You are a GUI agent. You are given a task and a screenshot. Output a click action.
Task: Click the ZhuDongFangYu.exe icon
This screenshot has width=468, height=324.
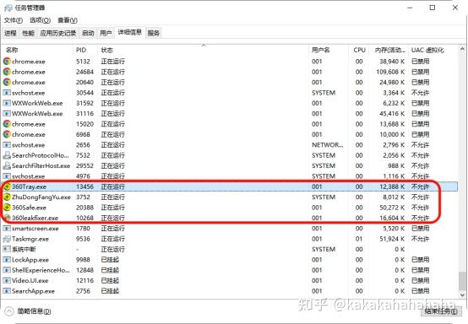(7, 197)
